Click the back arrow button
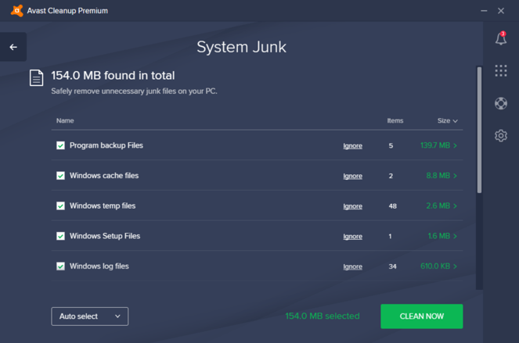 [13, 48]
